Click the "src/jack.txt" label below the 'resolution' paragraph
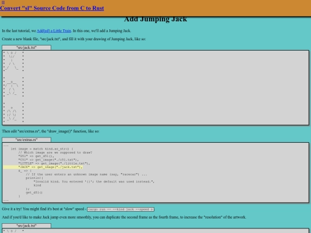 [x=26, y=226]
